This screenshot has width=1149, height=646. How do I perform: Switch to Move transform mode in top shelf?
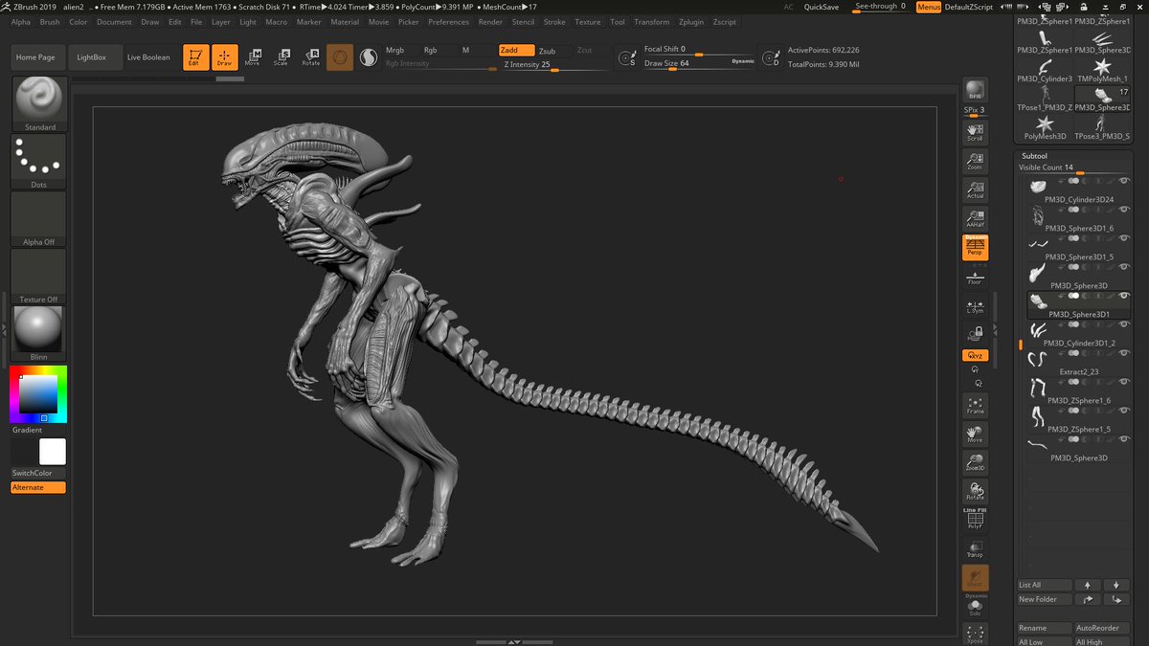click(x=253, y=57)
